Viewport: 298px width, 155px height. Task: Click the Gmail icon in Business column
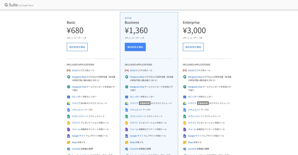(x=127, y=70)
